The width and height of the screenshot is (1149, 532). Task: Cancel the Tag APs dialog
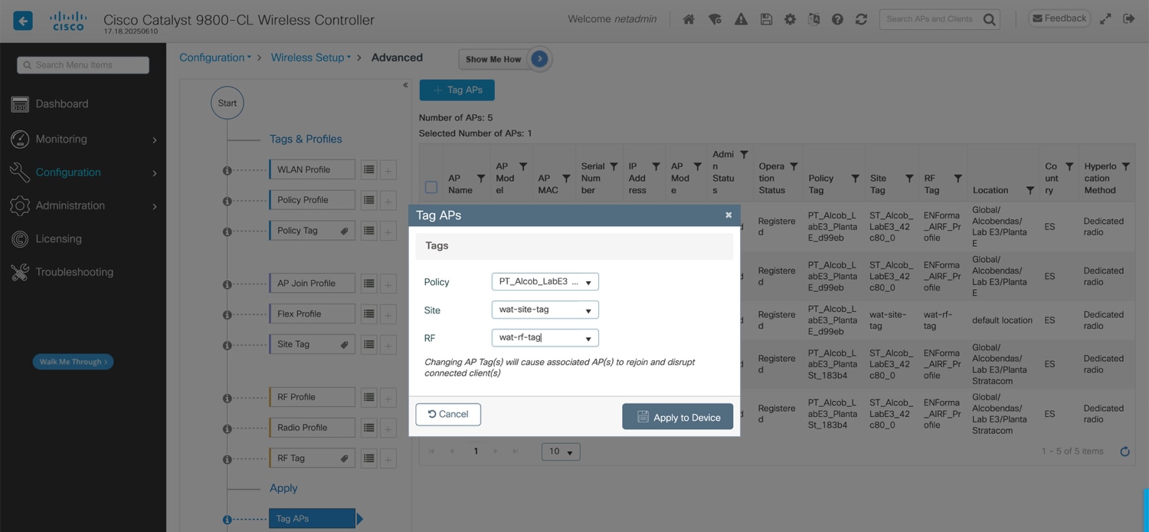448,414
